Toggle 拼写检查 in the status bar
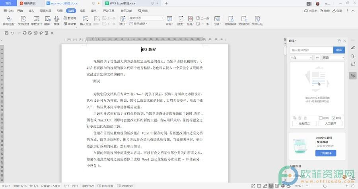Viewport: 358px width, 189px height. (105, 186)
